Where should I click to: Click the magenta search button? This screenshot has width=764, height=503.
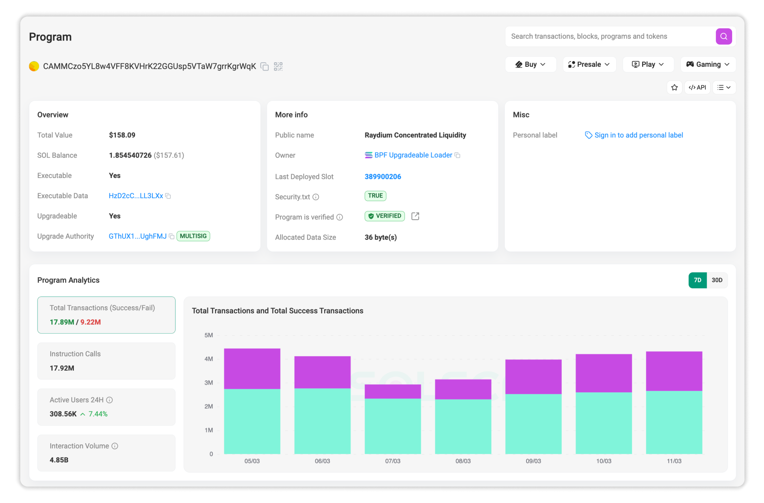click(723, 36)
